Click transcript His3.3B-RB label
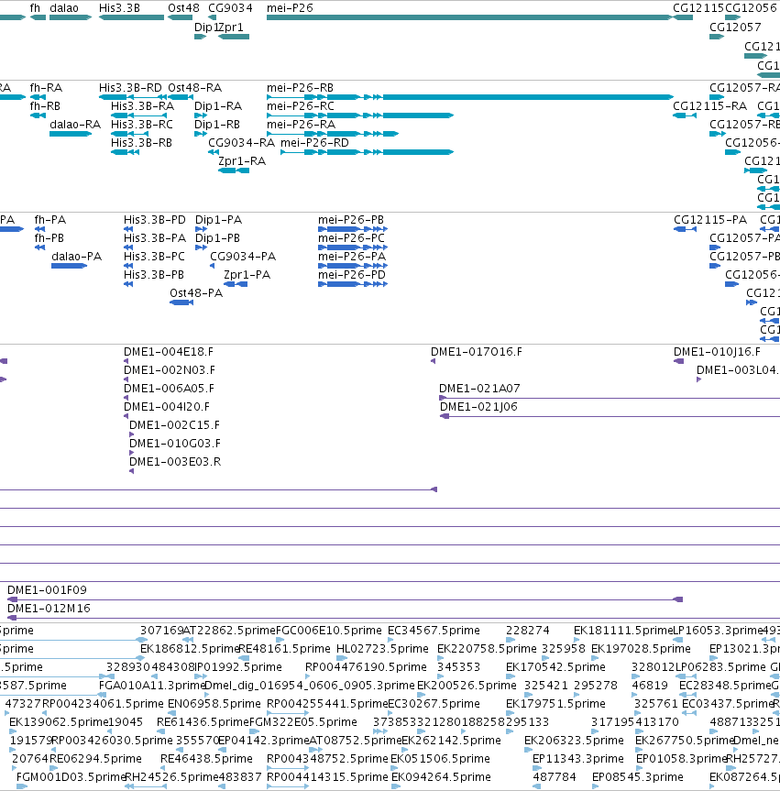The image size is (780, 791). (x=141, y=143)
